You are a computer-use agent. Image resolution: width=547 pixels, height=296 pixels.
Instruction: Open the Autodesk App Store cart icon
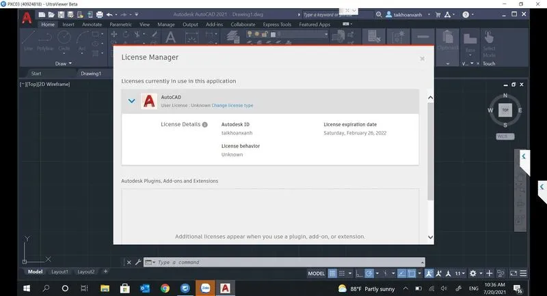coord(438,14)
